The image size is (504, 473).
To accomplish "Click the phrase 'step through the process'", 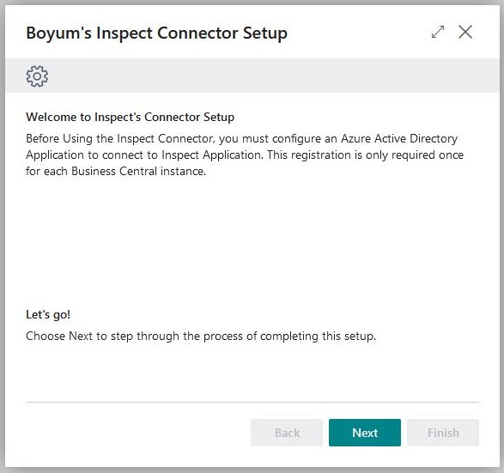I will [x=178, y=337].
